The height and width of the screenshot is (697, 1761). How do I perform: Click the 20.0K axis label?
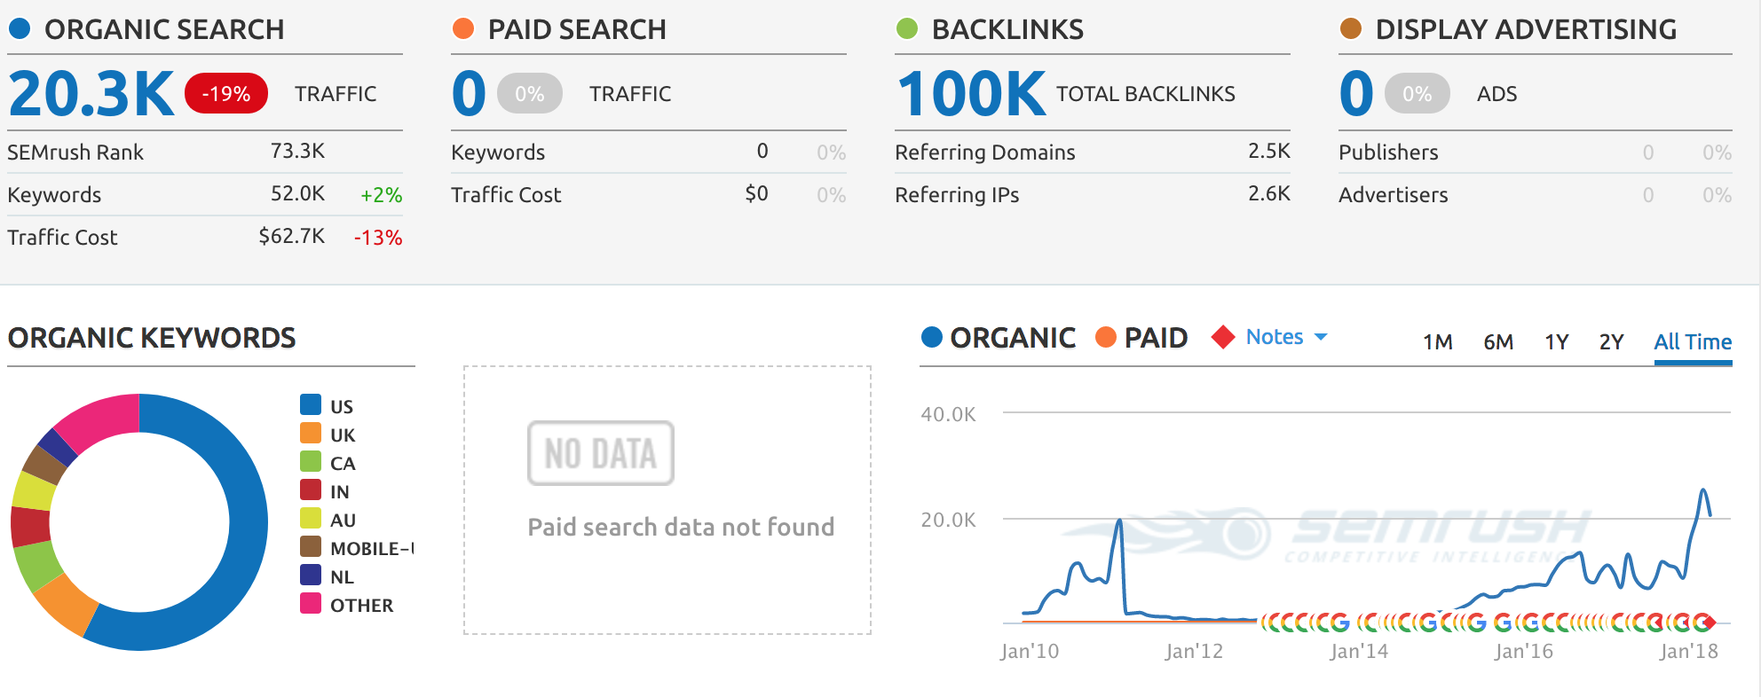(948, 520)
